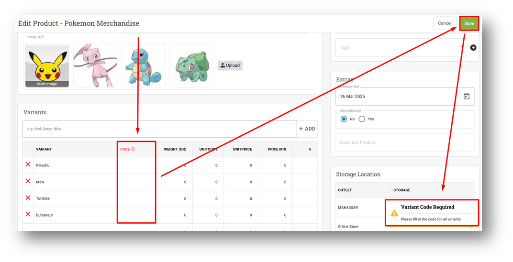Click the Mew code cell
Screen dimensions: 513x262
136,182
